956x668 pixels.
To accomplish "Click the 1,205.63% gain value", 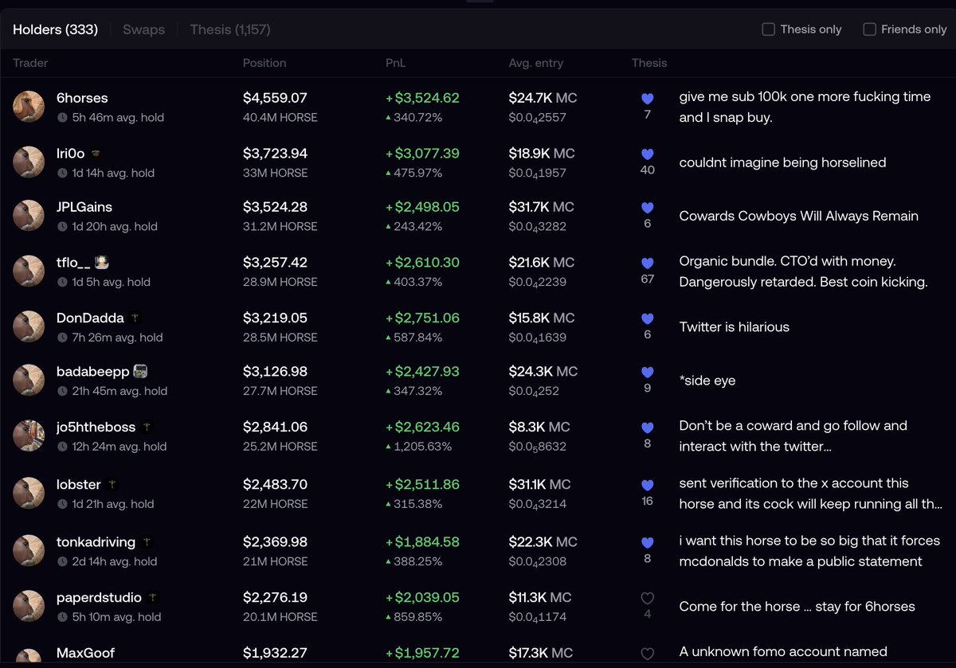I will [423, 447].
